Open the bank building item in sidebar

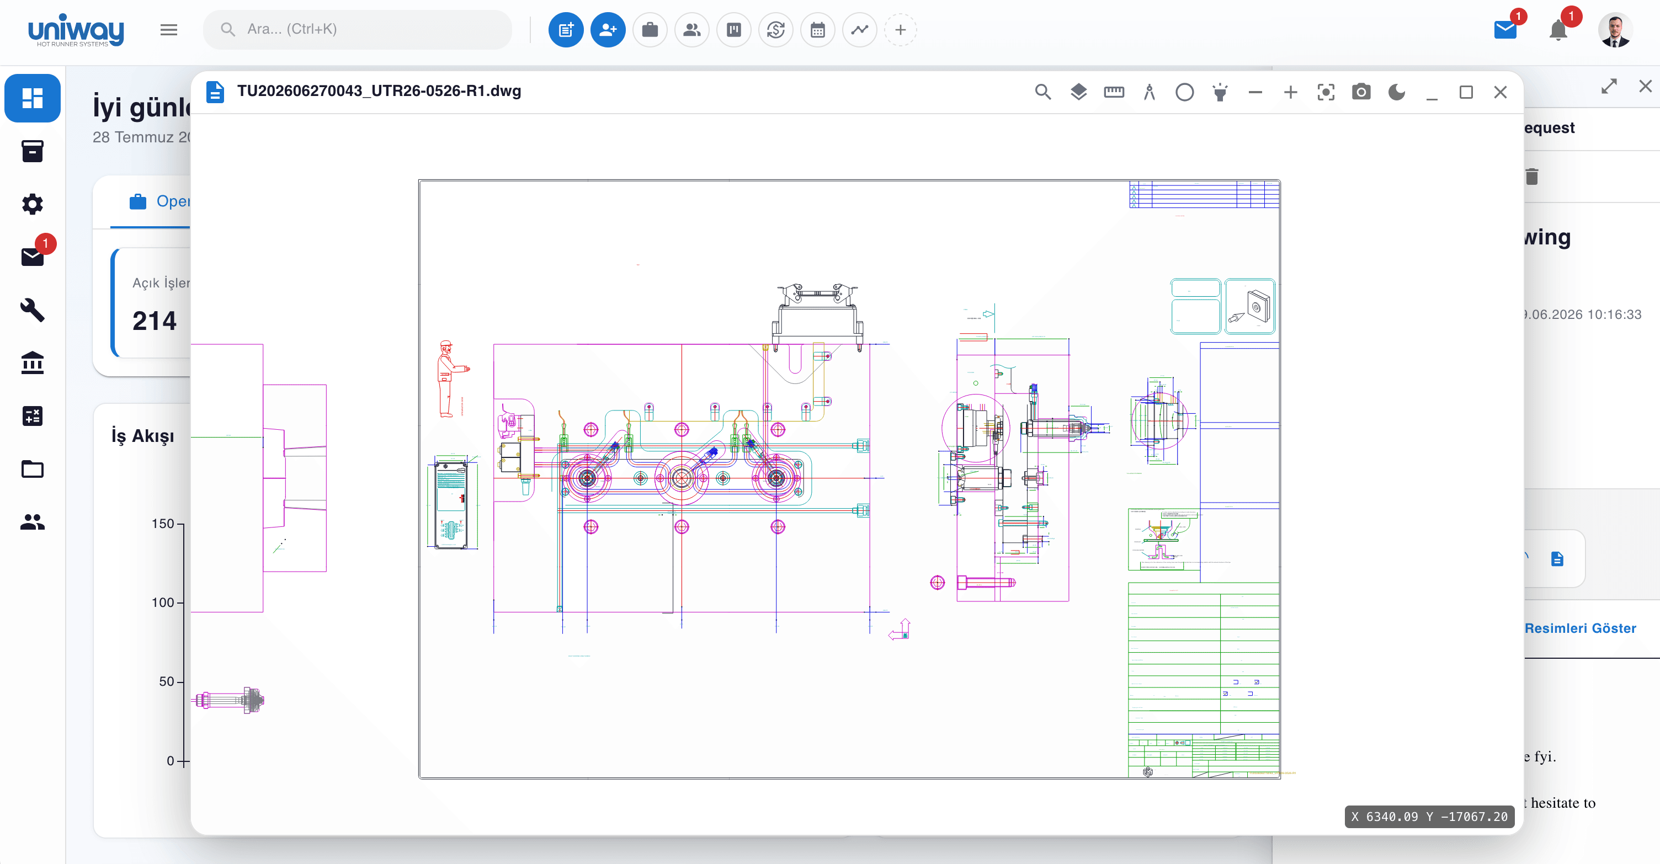click(32, 362)
